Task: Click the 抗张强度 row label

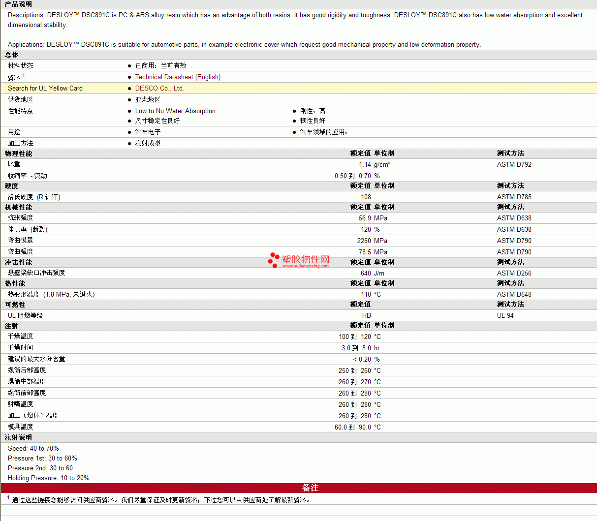Action: tap(21, 218)
